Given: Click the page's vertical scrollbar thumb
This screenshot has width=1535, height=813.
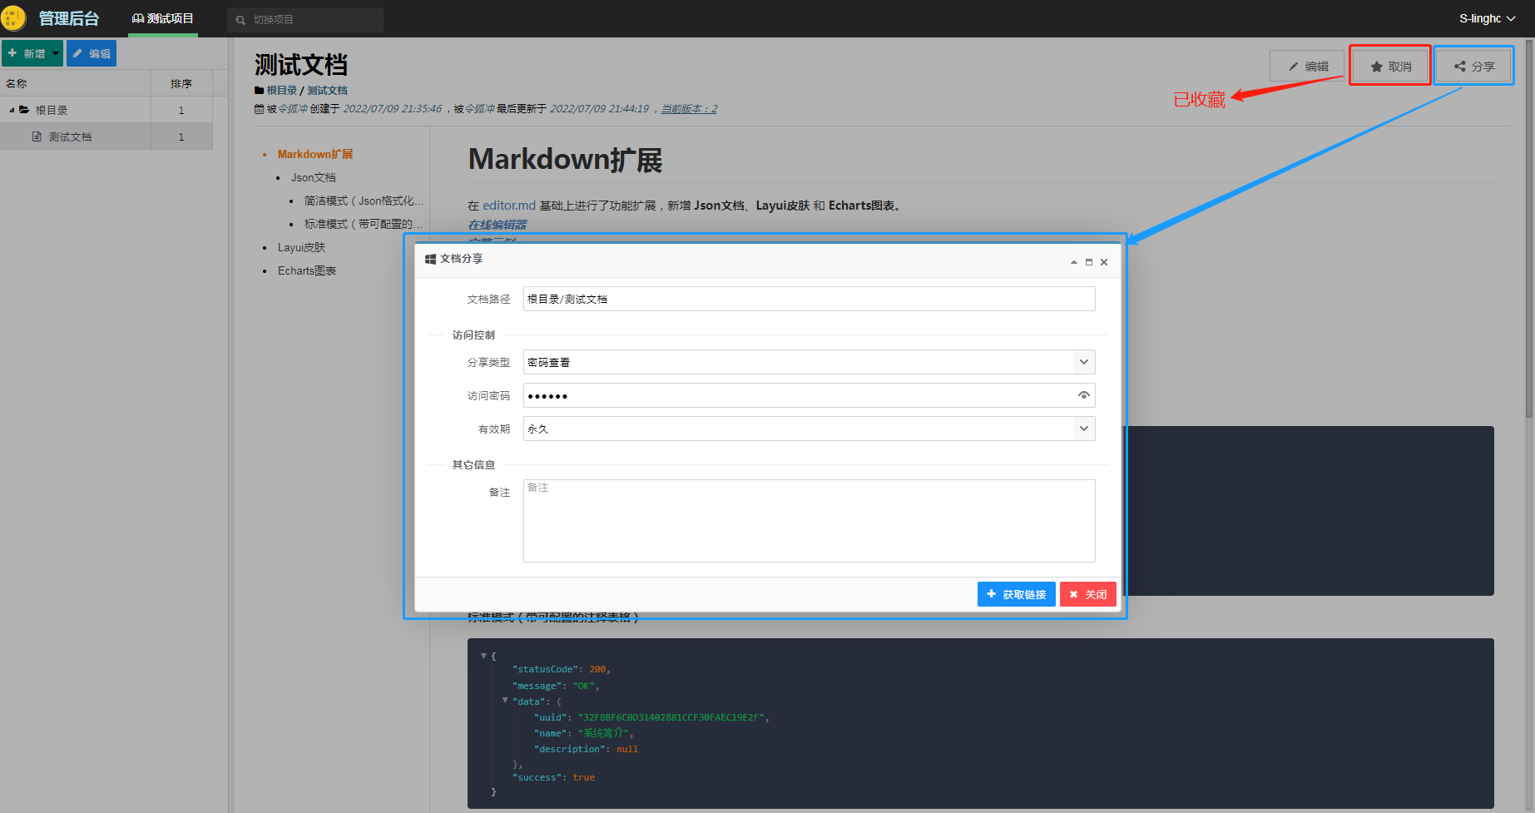Looking at the screenshot, I should 1529,229.
